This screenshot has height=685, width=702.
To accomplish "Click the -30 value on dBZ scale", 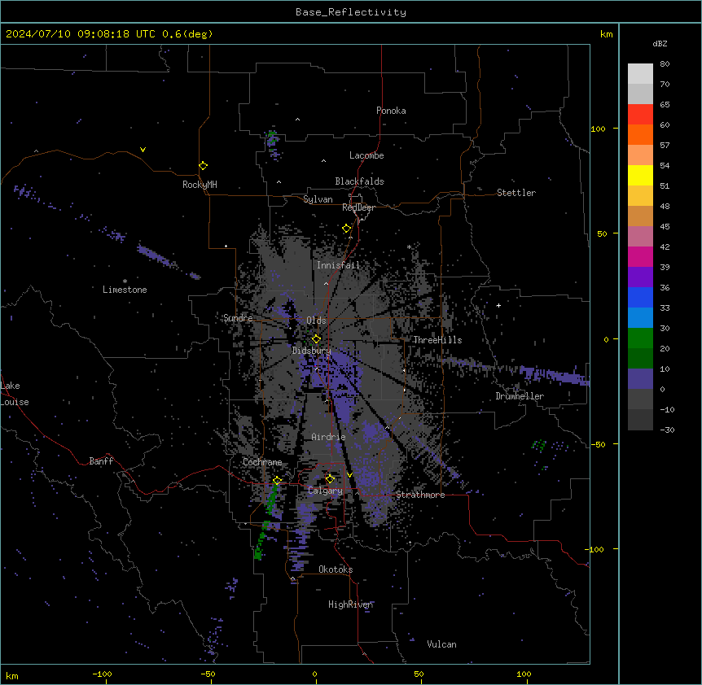I will pos(667,430).
